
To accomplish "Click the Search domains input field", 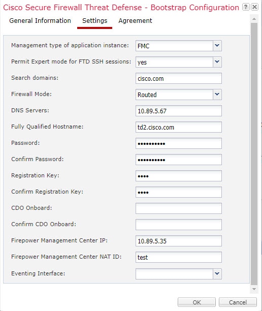I will point(179,78).
